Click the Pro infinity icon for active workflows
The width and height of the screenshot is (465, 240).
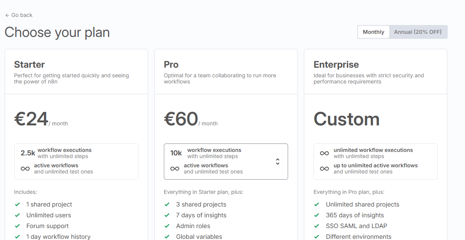tap(175, 168)
